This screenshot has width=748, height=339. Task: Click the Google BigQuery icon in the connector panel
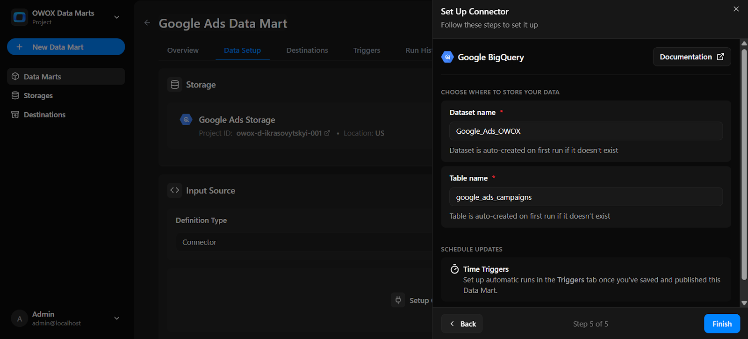(447, 57)
